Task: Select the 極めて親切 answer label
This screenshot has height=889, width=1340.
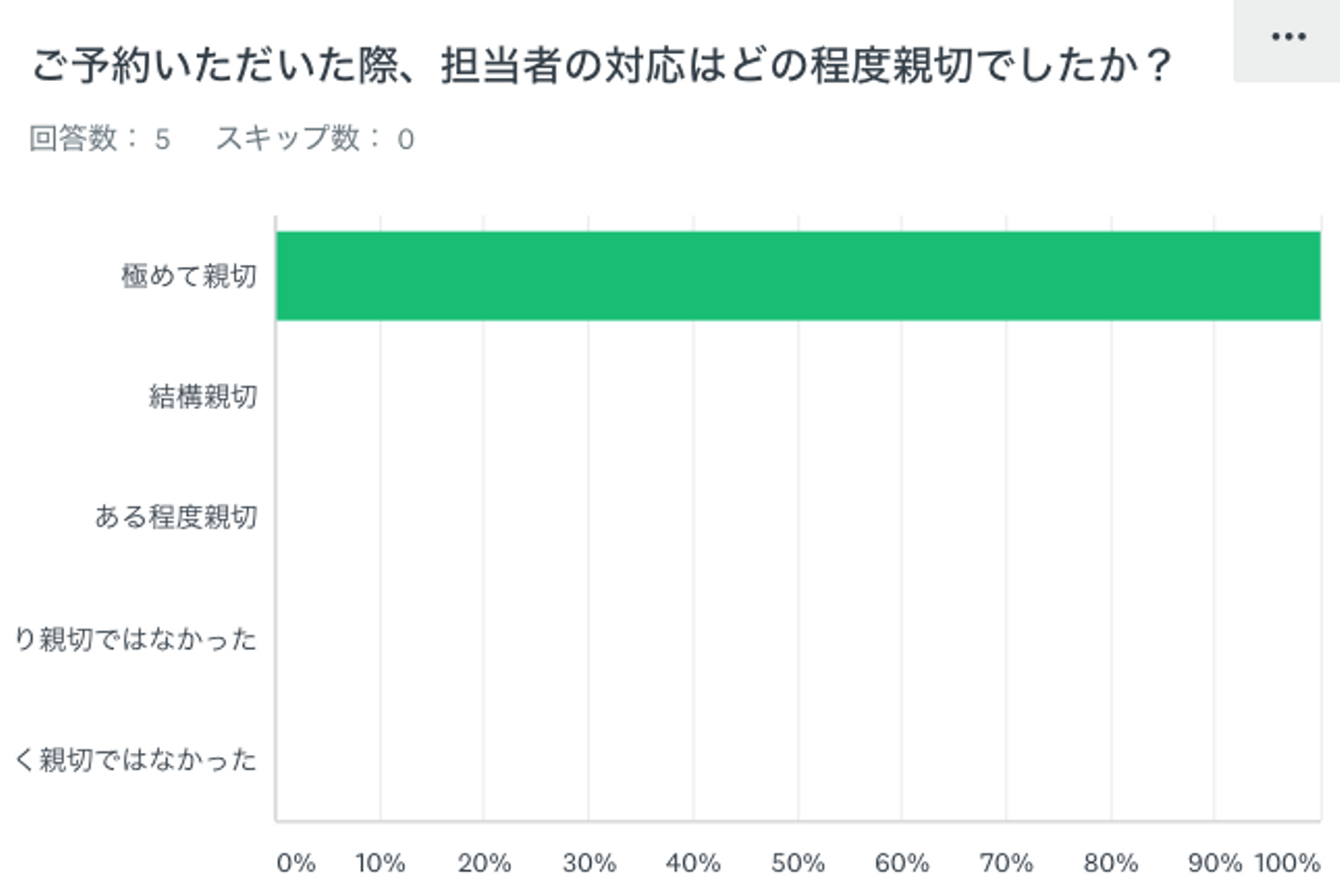Action: click(189, 276)
